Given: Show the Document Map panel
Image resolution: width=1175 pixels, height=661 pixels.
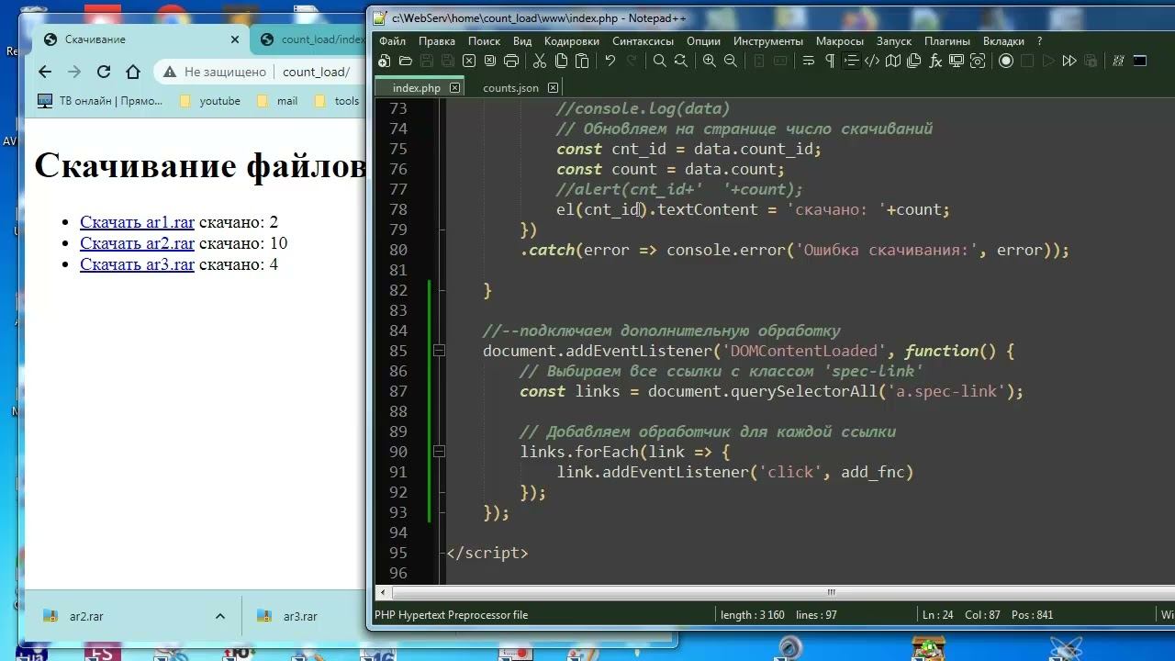Looking at the screenshot, I should (x=893, y=61).
